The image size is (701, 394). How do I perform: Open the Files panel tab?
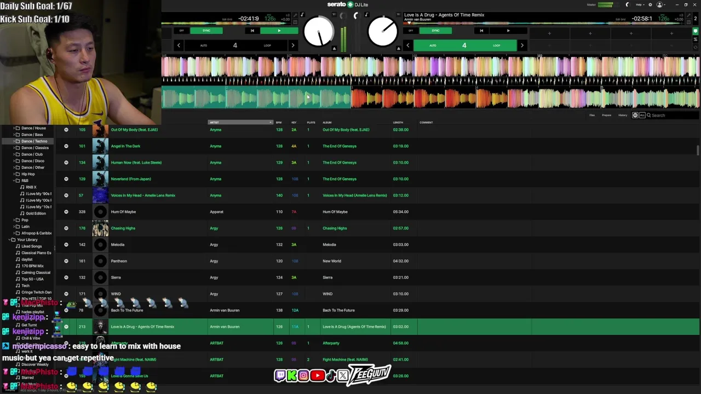click(x=592, y=115)
